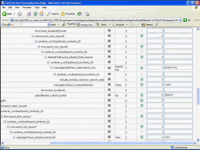Collapse messageChoice_choice-custViewId node
The width and height of the screenshot is (200, 150).
(x=14, y=137)
